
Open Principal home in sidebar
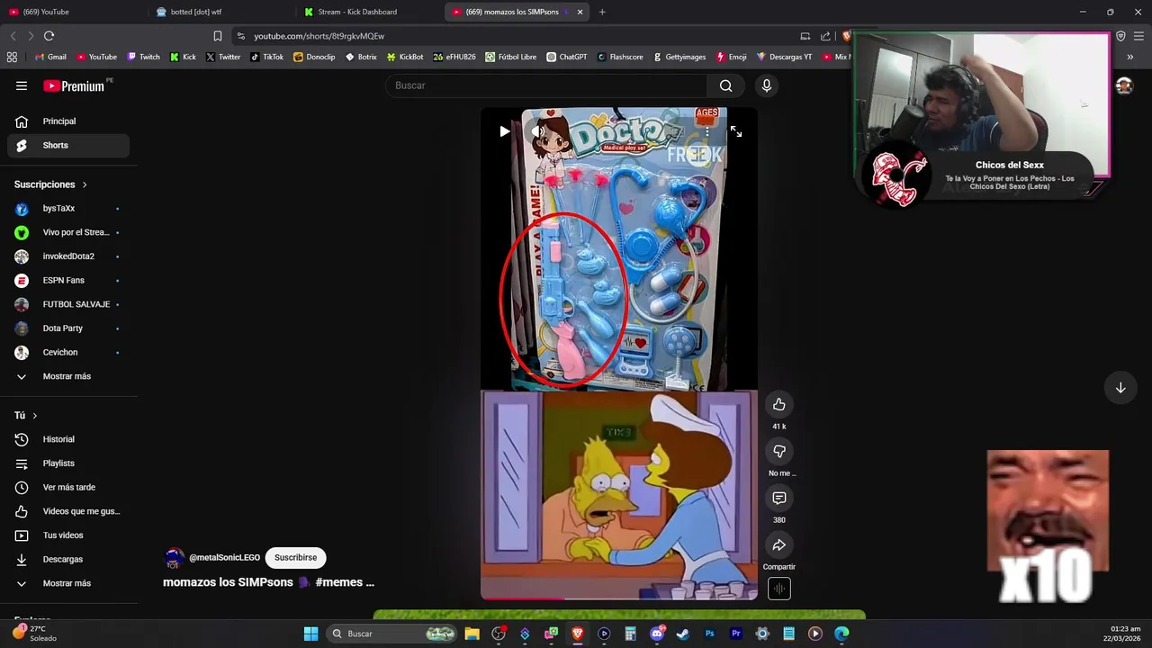tap(68, 121)
